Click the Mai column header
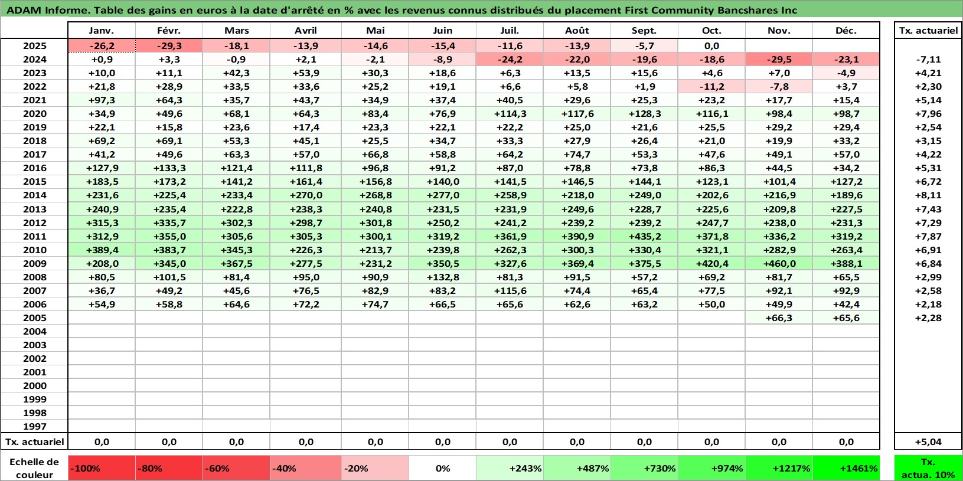 pos(376,31)
